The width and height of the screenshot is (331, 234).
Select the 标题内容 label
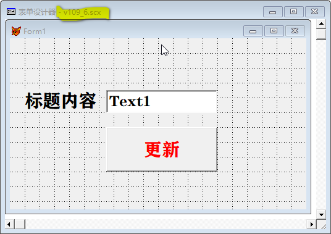61,101
